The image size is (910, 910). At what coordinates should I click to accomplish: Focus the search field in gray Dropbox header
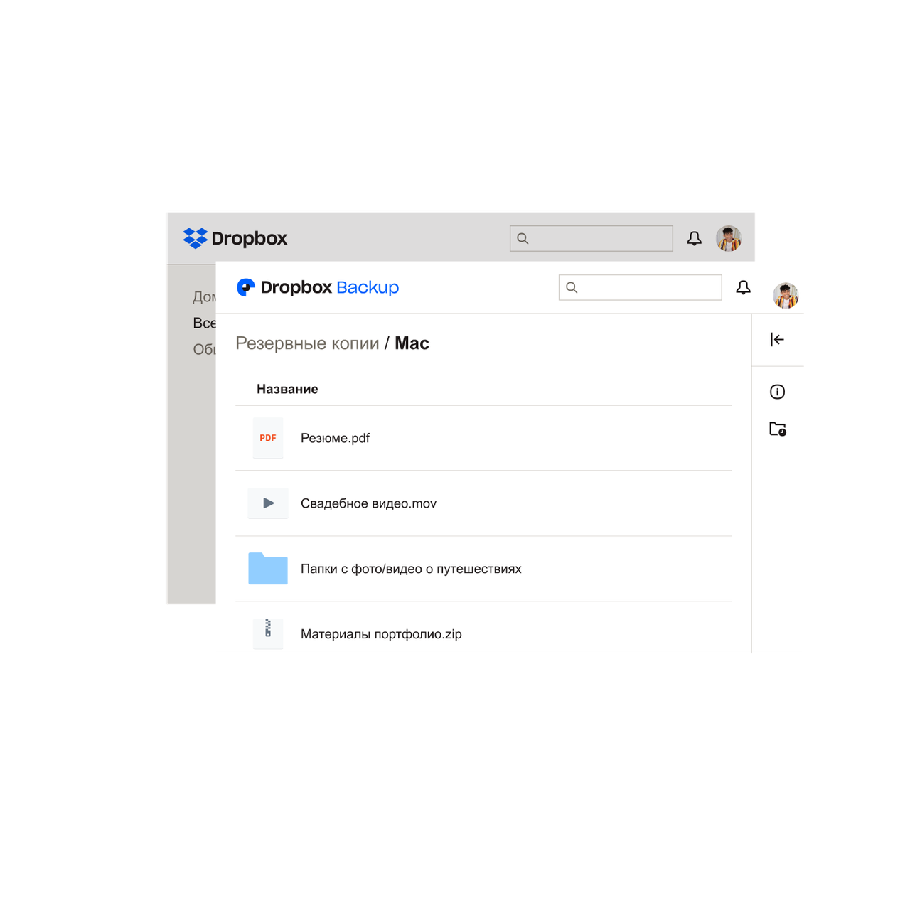(x=591, y=238)
